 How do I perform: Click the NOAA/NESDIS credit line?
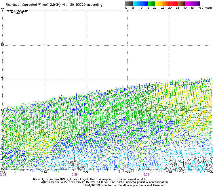[x=124, y=185]
